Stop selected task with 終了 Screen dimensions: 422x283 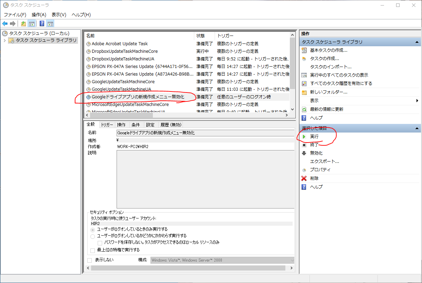point(314,145)
